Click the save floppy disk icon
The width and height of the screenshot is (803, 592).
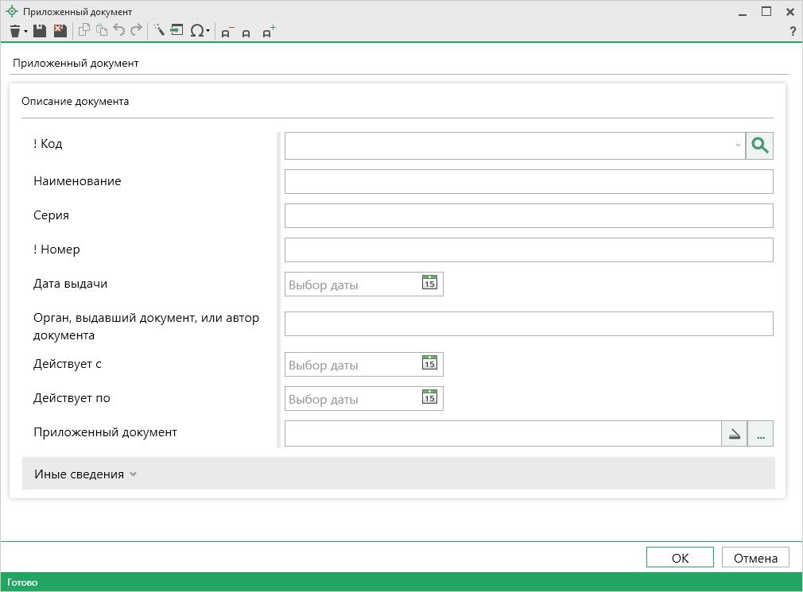point(40,31)
